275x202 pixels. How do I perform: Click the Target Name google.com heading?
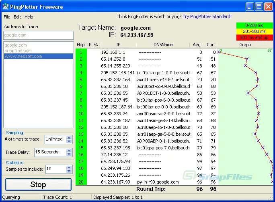click(135, 28)
